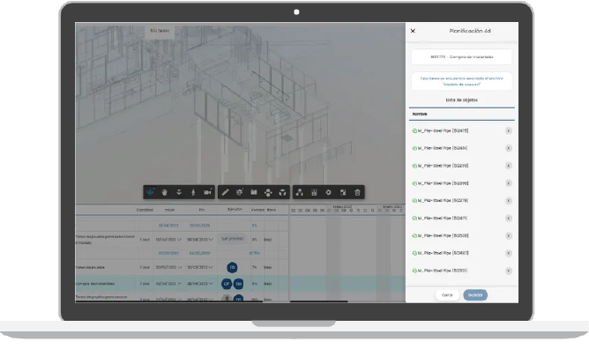
Task: Toggle green check on last M_Pile-Steel Pipe item
Action: (414, 271)
